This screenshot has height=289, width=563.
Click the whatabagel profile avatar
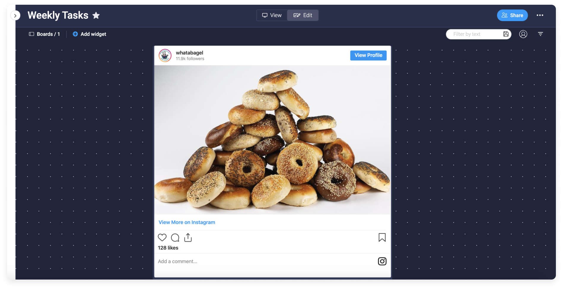pyautogui.click(x=165, y=55)
